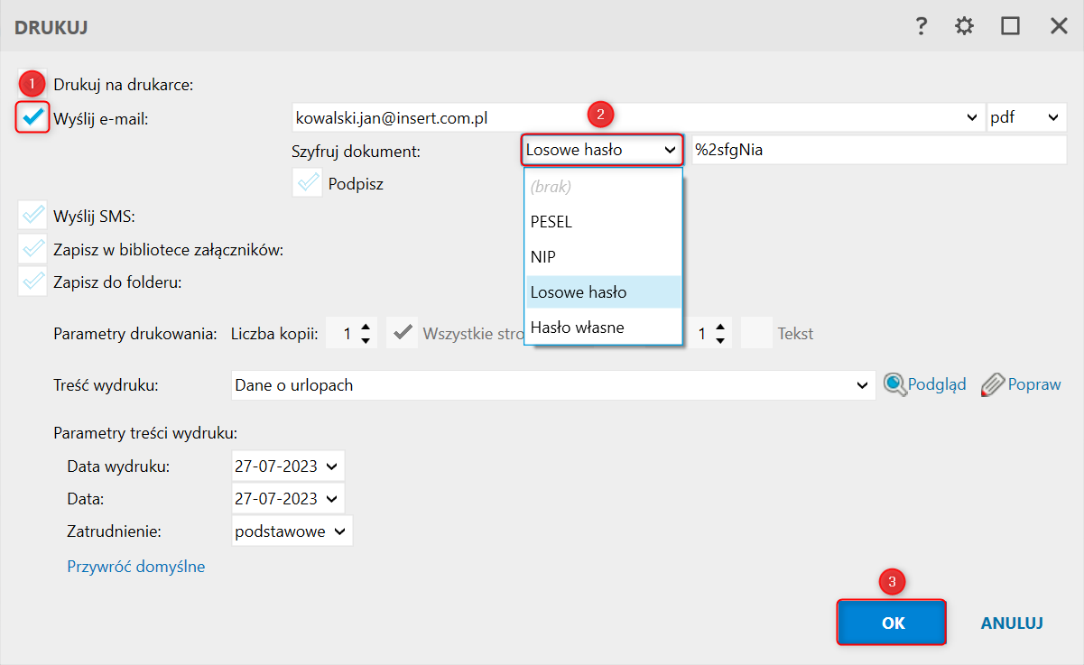The height and width of the screenshot is (665, 1084).
Task: Choose NIP from the list
Action: point(603,257)
